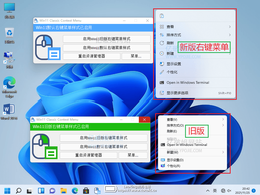260x195 pixels.
Task: Click the 显示设置 monitor icon in new menu
Action: pyautogui.click(x=162, y=64)
